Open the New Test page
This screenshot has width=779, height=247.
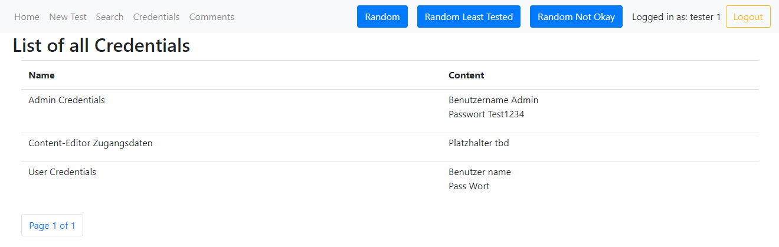(x=68, y=17)
